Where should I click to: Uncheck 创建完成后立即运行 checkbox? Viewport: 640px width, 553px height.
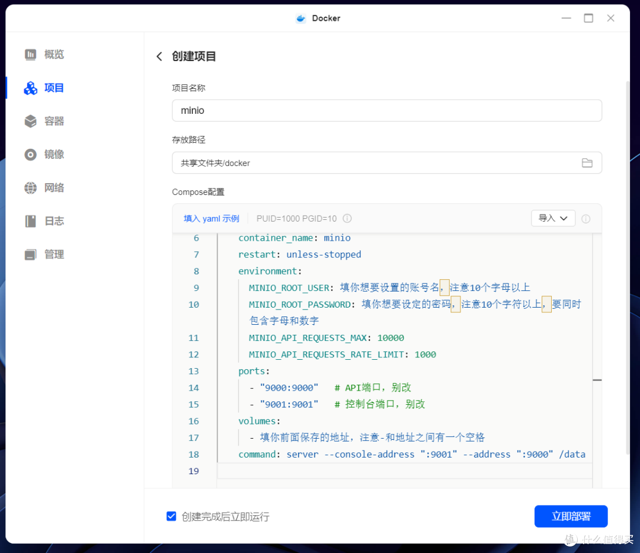point(171,516)
